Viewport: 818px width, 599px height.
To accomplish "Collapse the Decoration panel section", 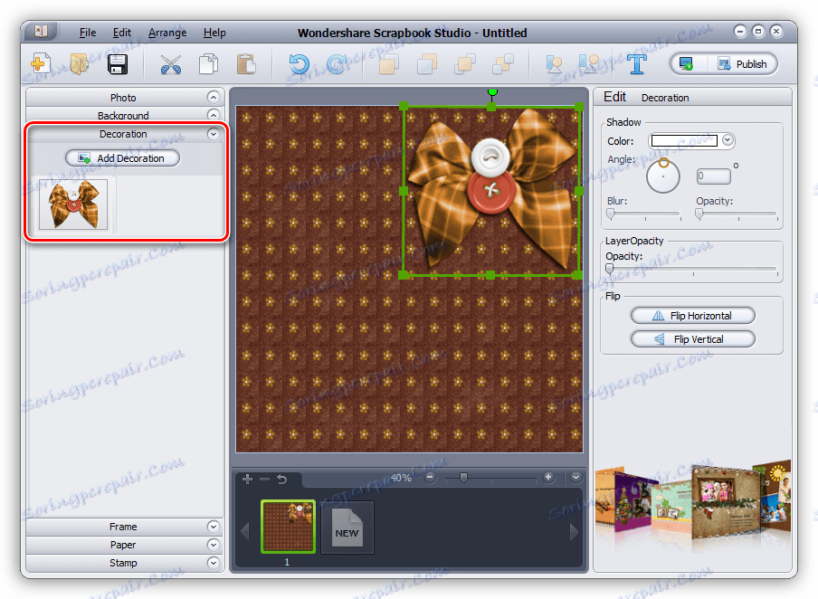I will pos(213,134).
